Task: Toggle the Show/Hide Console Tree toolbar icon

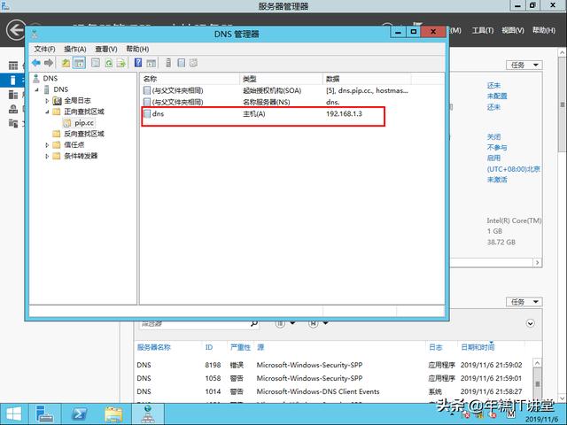Action: 79,63
